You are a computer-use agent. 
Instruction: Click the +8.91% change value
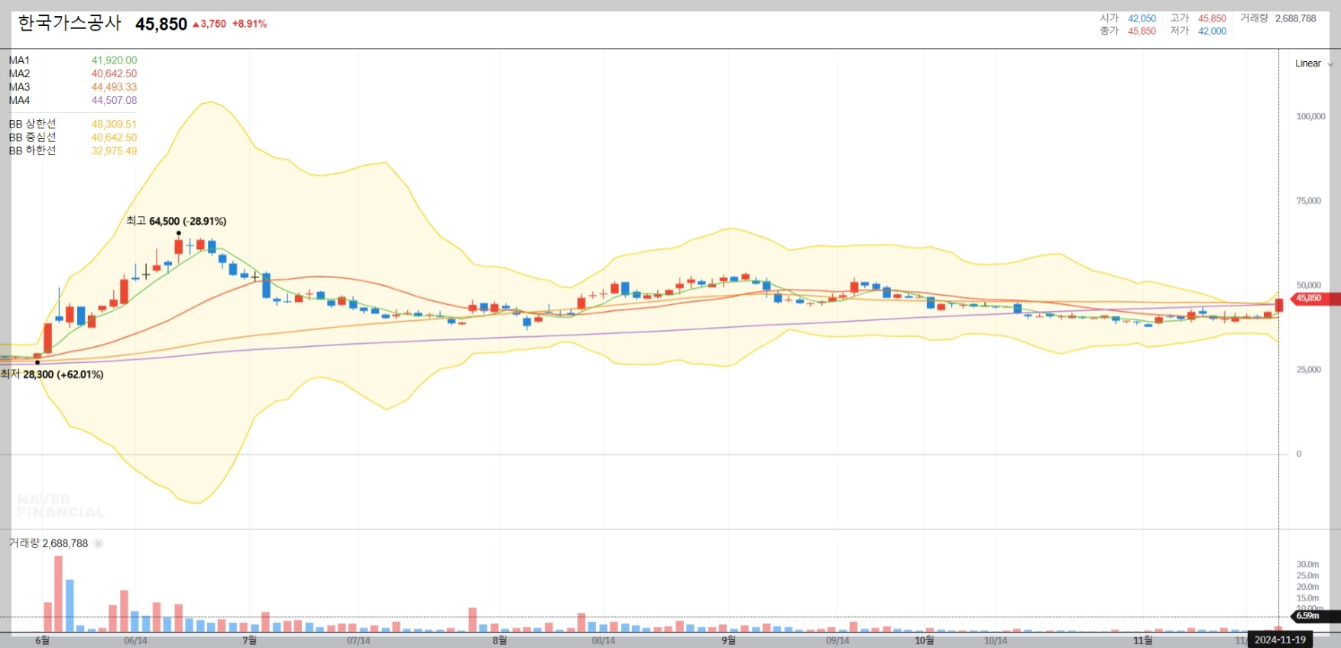[250, 24]
